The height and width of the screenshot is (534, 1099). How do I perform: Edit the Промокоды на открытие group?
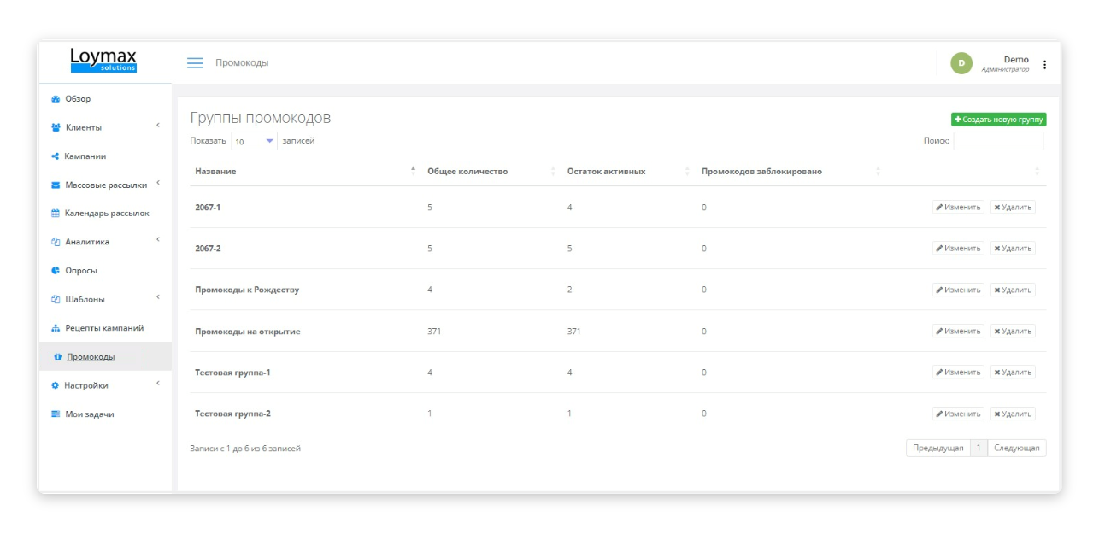[958, 331]
